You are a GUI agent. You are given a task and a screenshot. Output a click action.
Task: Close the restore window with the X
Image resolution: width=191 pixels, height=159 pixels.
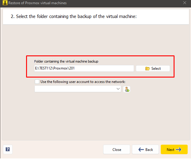184,3
